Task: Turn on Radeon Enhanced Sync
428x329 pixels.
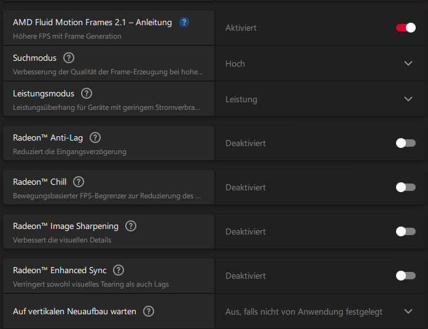Action: tap(406, 276)
